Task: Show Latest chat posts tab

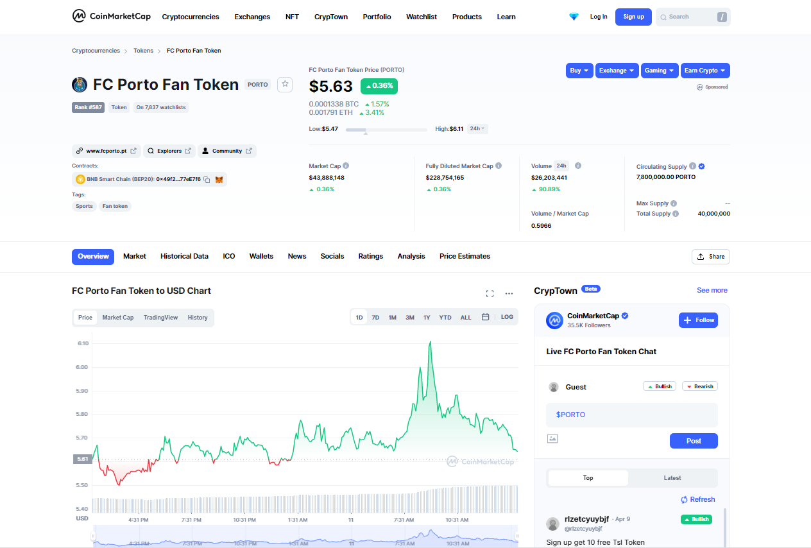Action: tap(672, 478)
